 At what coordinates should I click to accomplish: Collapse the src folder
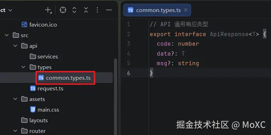[x=7, y=35]
